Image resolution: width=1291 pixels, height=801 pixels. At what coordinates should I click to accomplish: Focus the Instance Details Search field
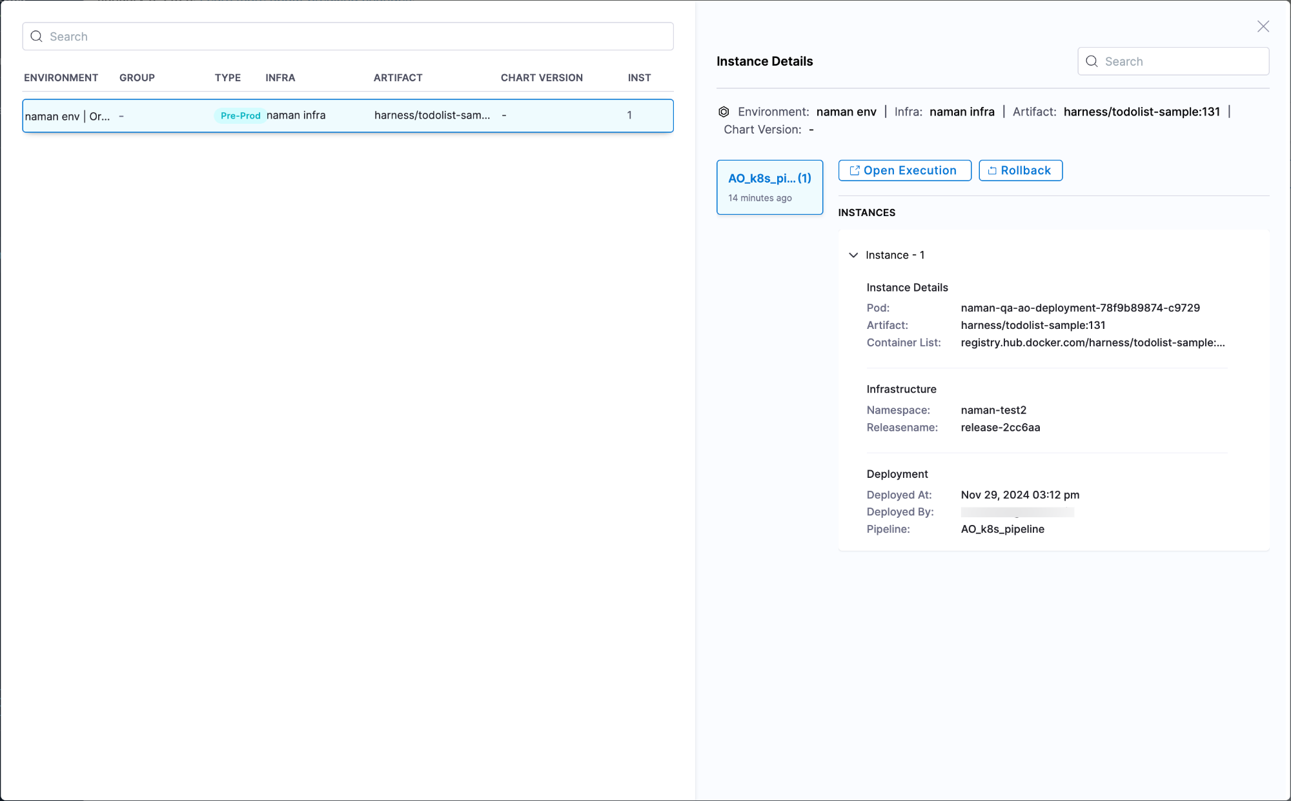point(1181,61)
